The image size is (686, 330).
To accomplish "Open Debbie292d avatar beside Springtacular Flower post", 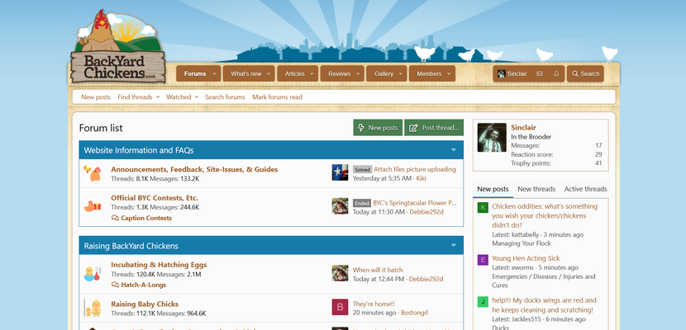I will (340, 206).
